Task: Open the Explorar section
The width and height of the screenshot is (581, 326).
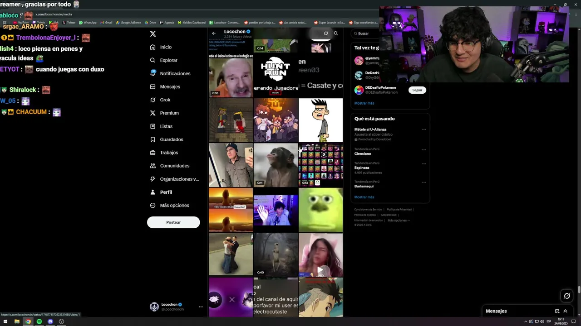Action: [163, 60]
